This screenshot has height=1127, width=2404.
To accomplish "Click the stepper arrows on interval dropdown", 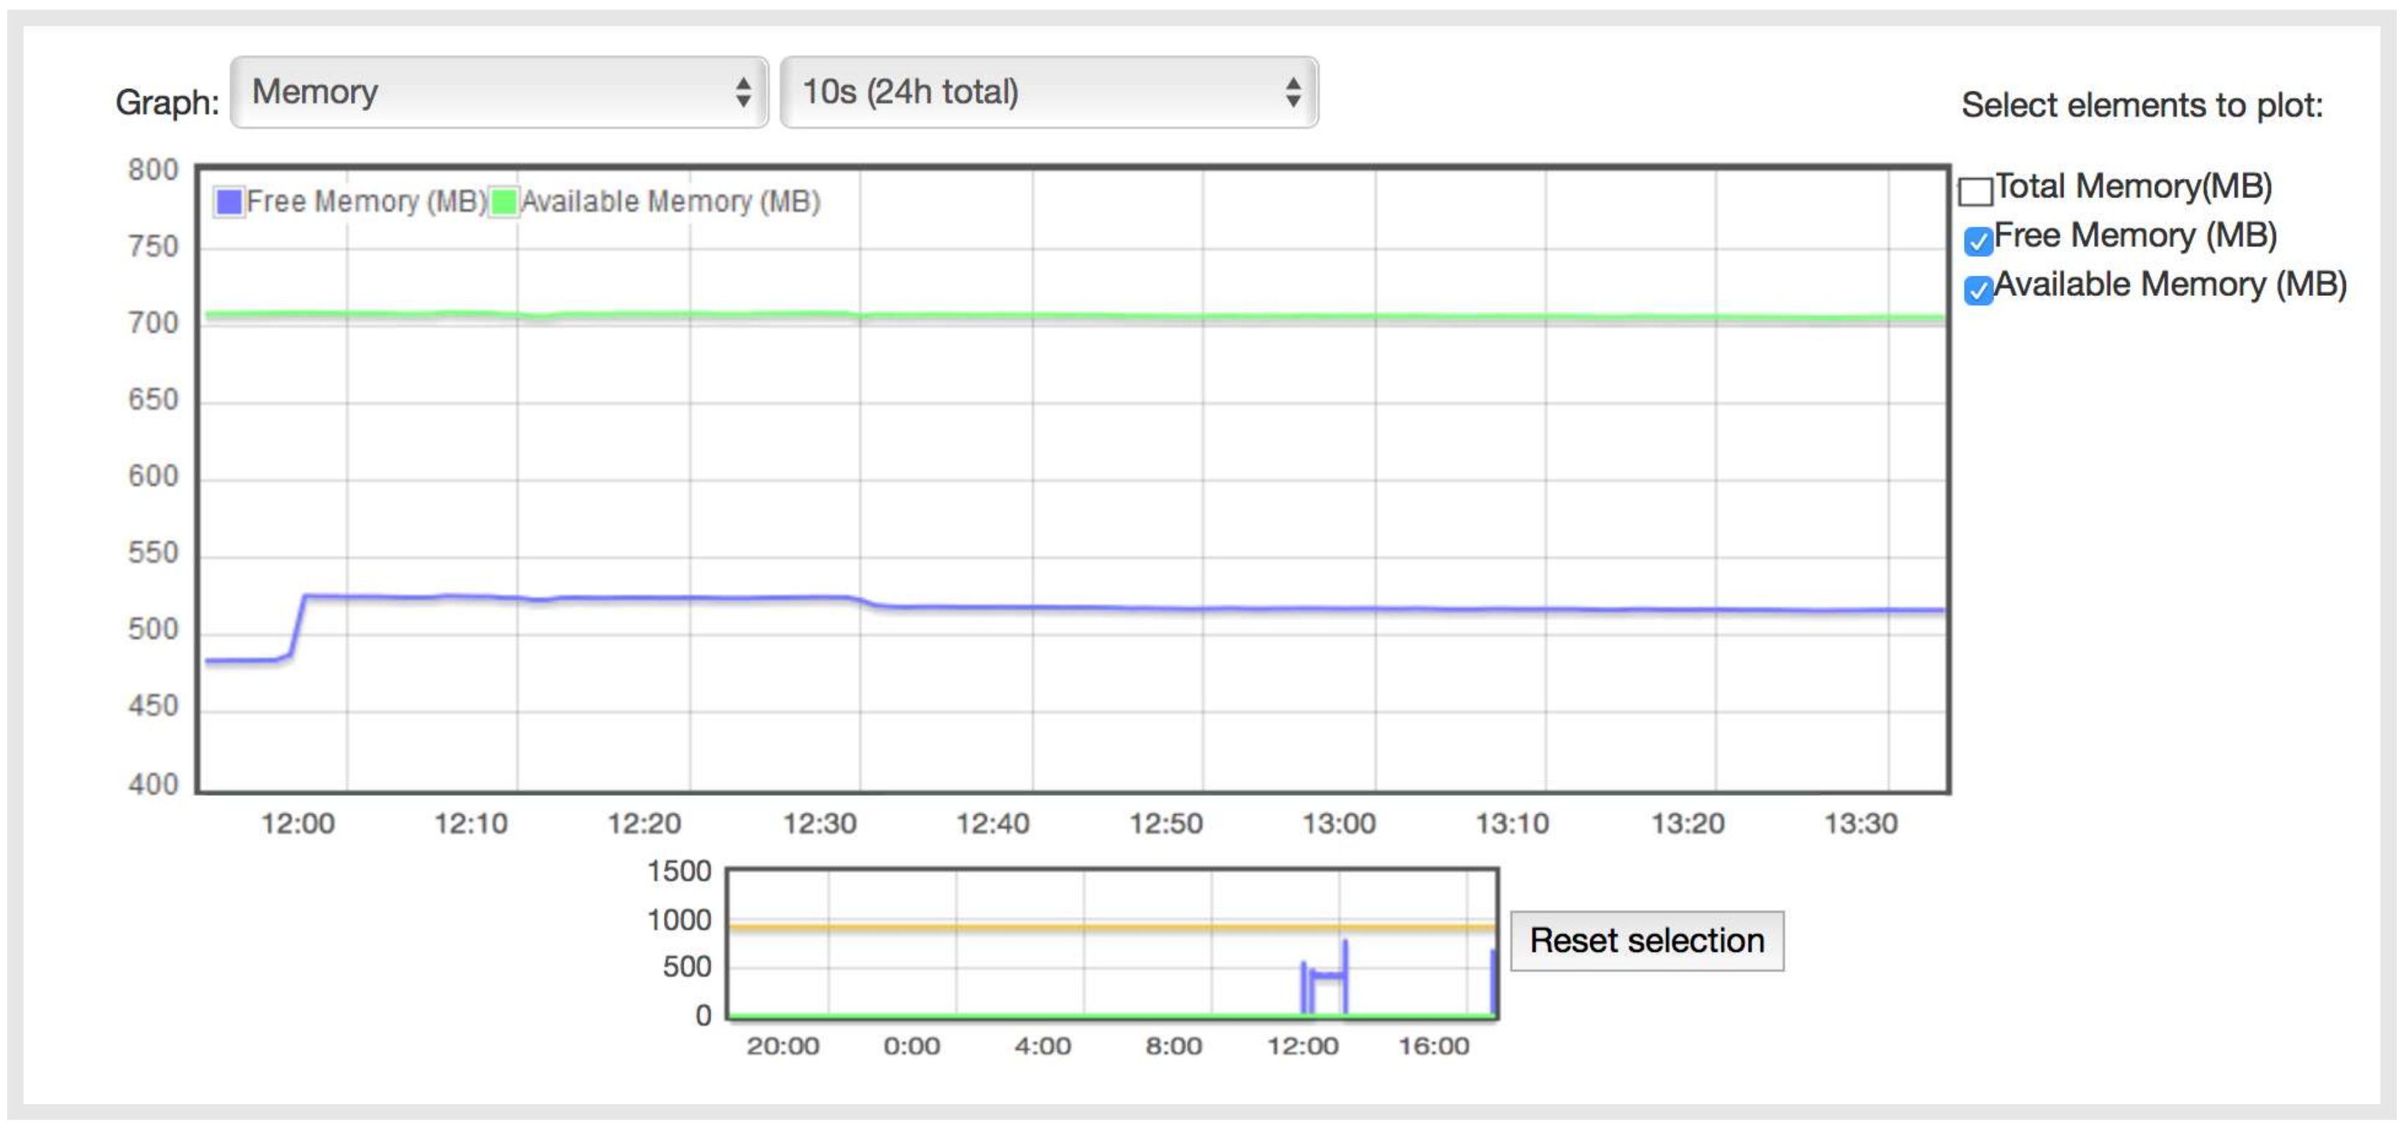I will pos(1293,93).
